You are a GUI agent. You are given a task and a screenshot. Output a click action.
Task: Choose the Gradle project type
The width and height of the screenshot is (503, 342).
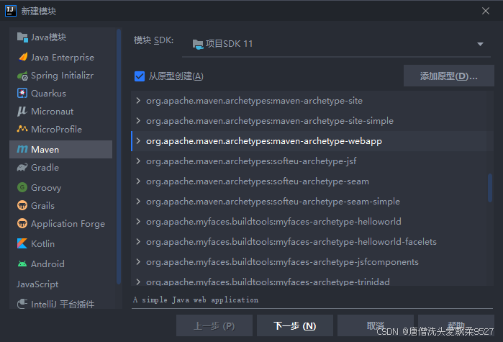coord(61,167)
